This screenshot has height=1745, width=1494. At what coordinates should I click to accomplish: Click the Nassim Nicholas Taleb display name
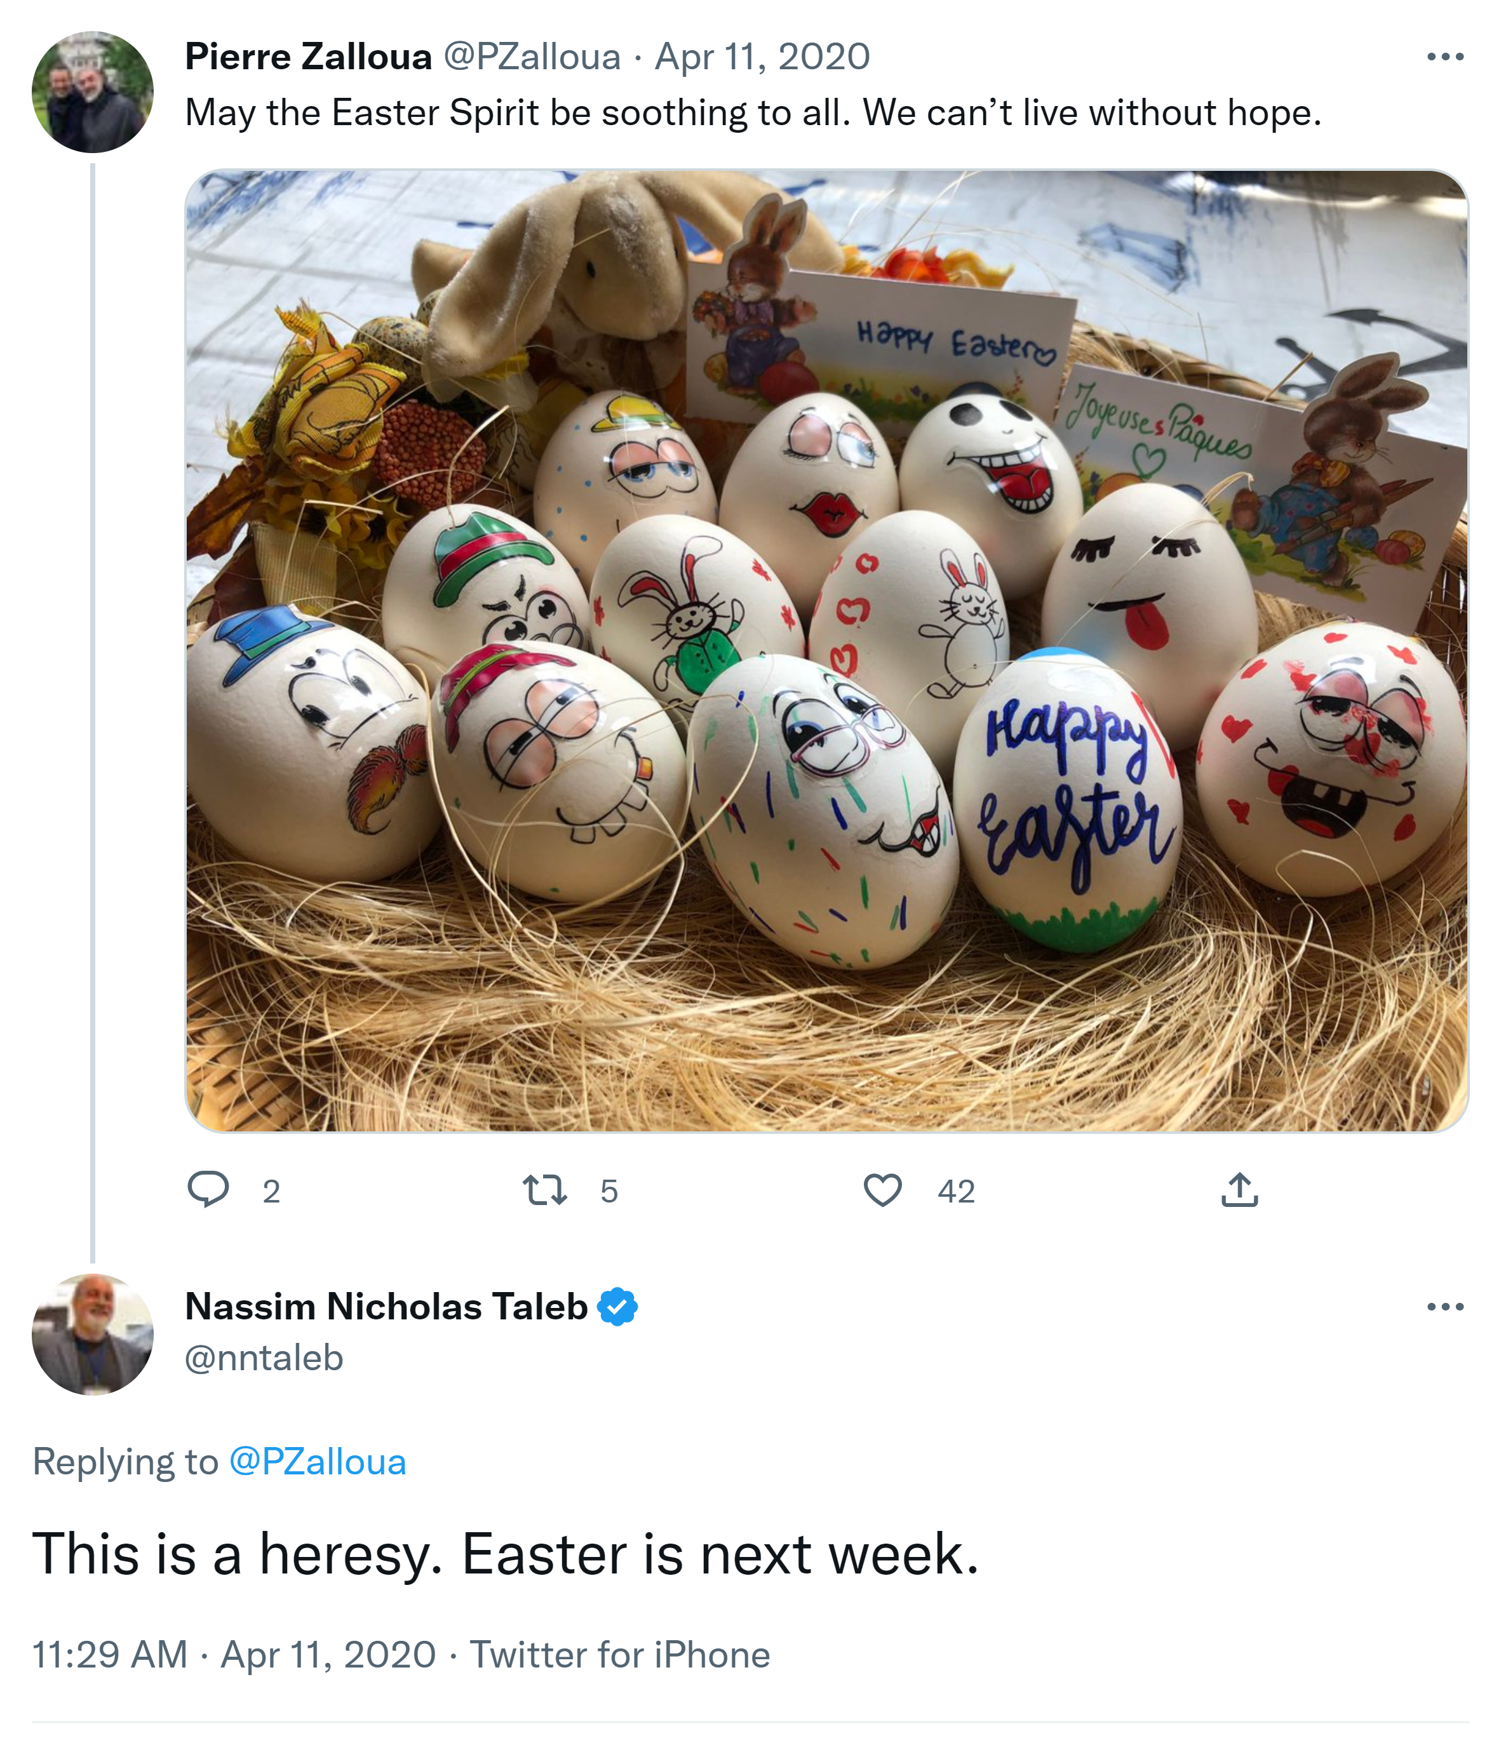click(x=386, y=1306)
